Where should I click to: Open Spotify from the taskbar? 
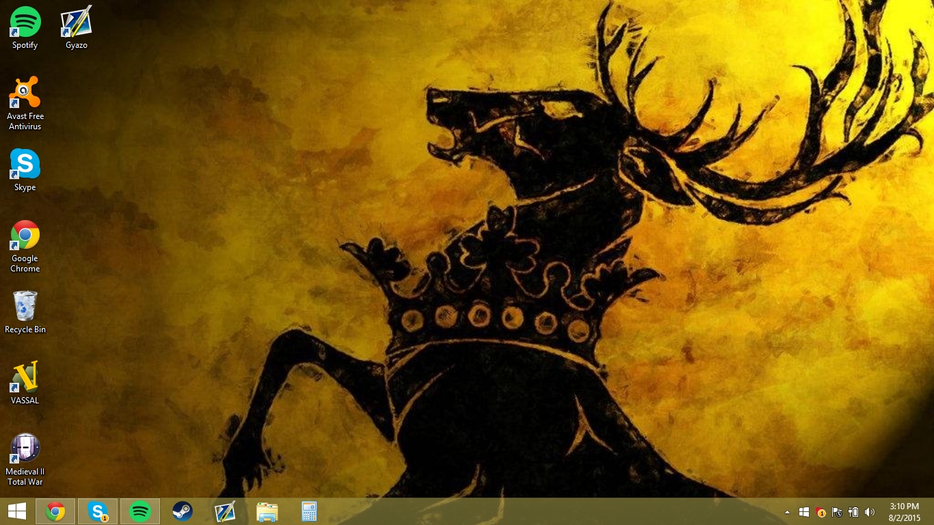(x=140, y=511)
